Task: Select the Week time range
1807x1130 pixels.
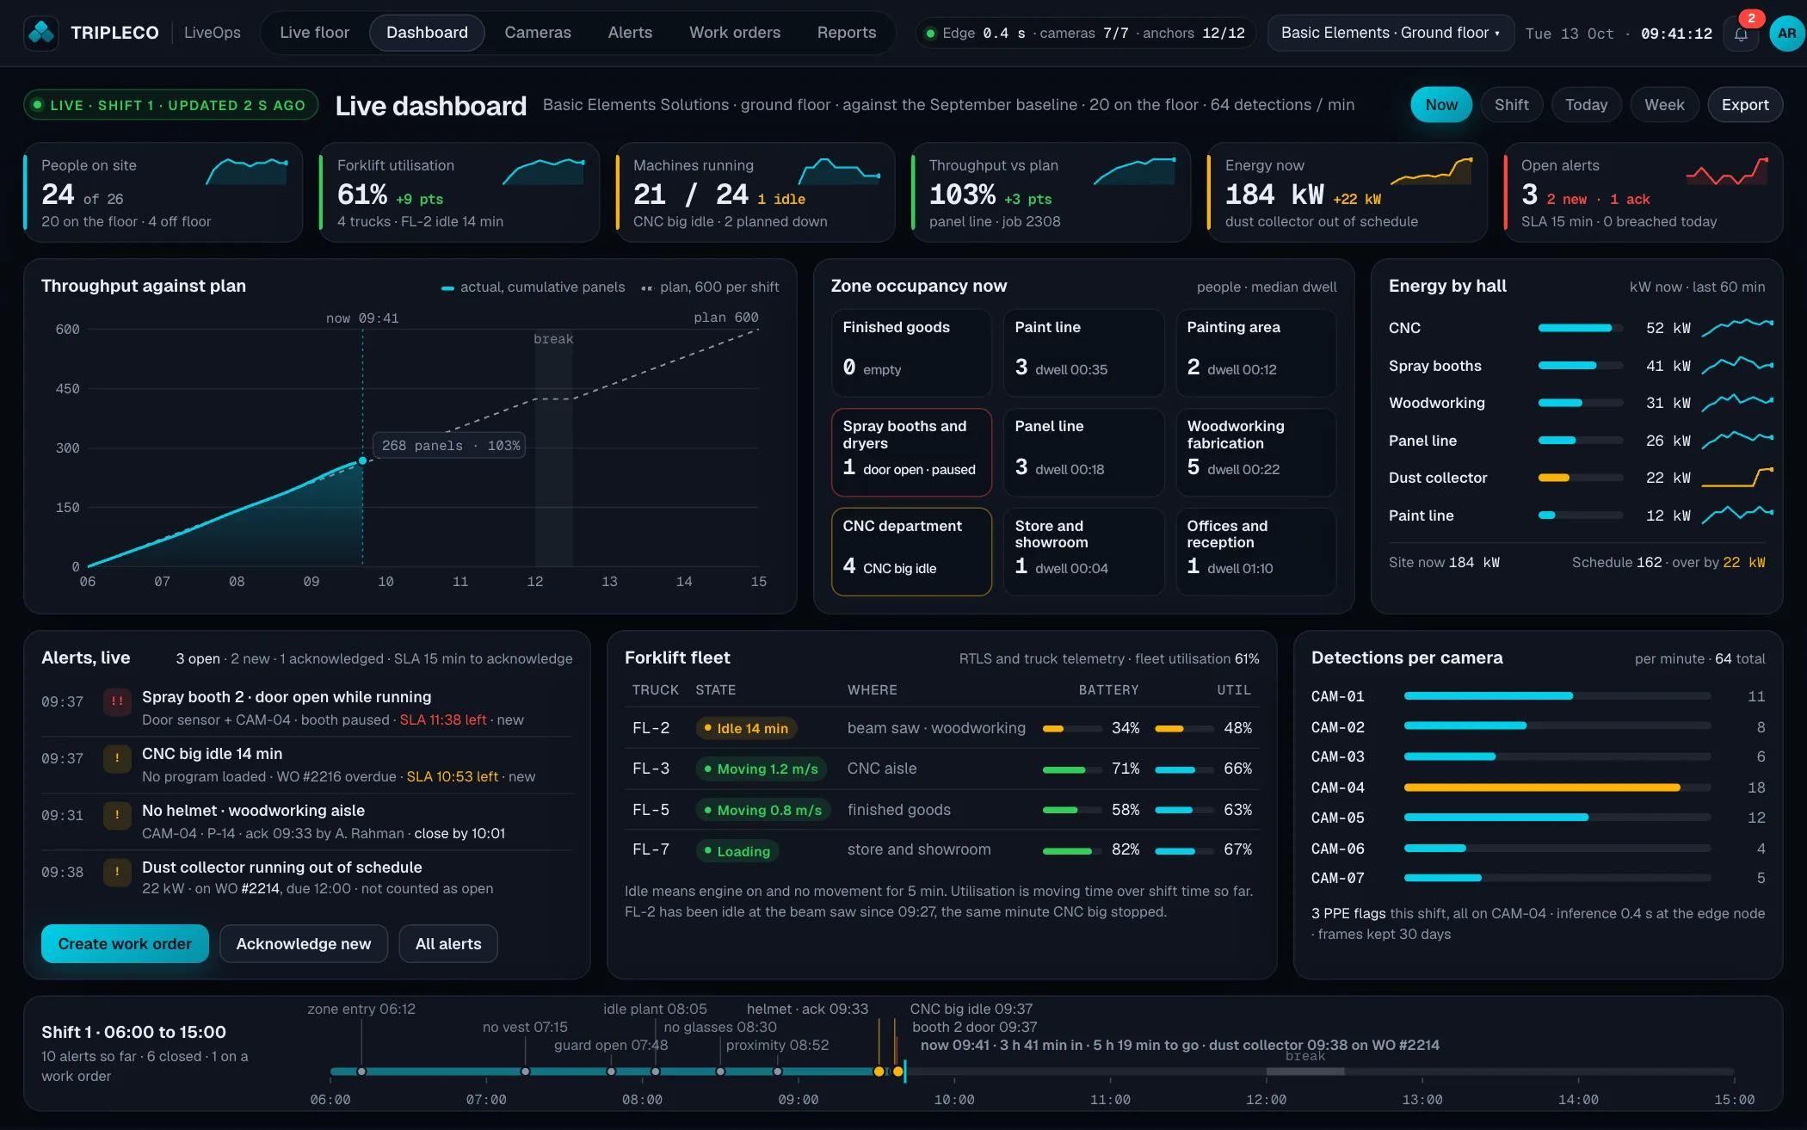Action: [x=1664, y=105]
